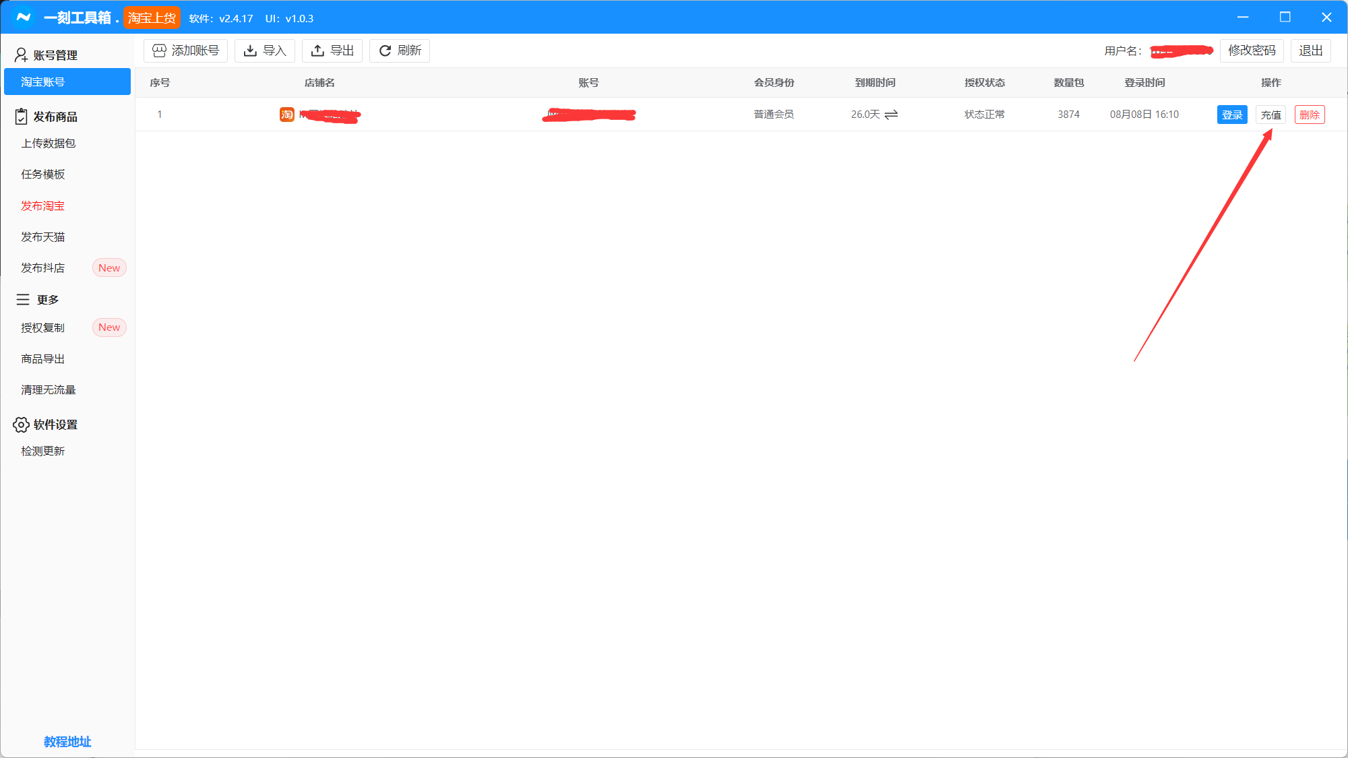This screenshot has width=1348, height=758.
Task: Click the 08月08日 16:10 login time
Action: tap(1144, 115)
